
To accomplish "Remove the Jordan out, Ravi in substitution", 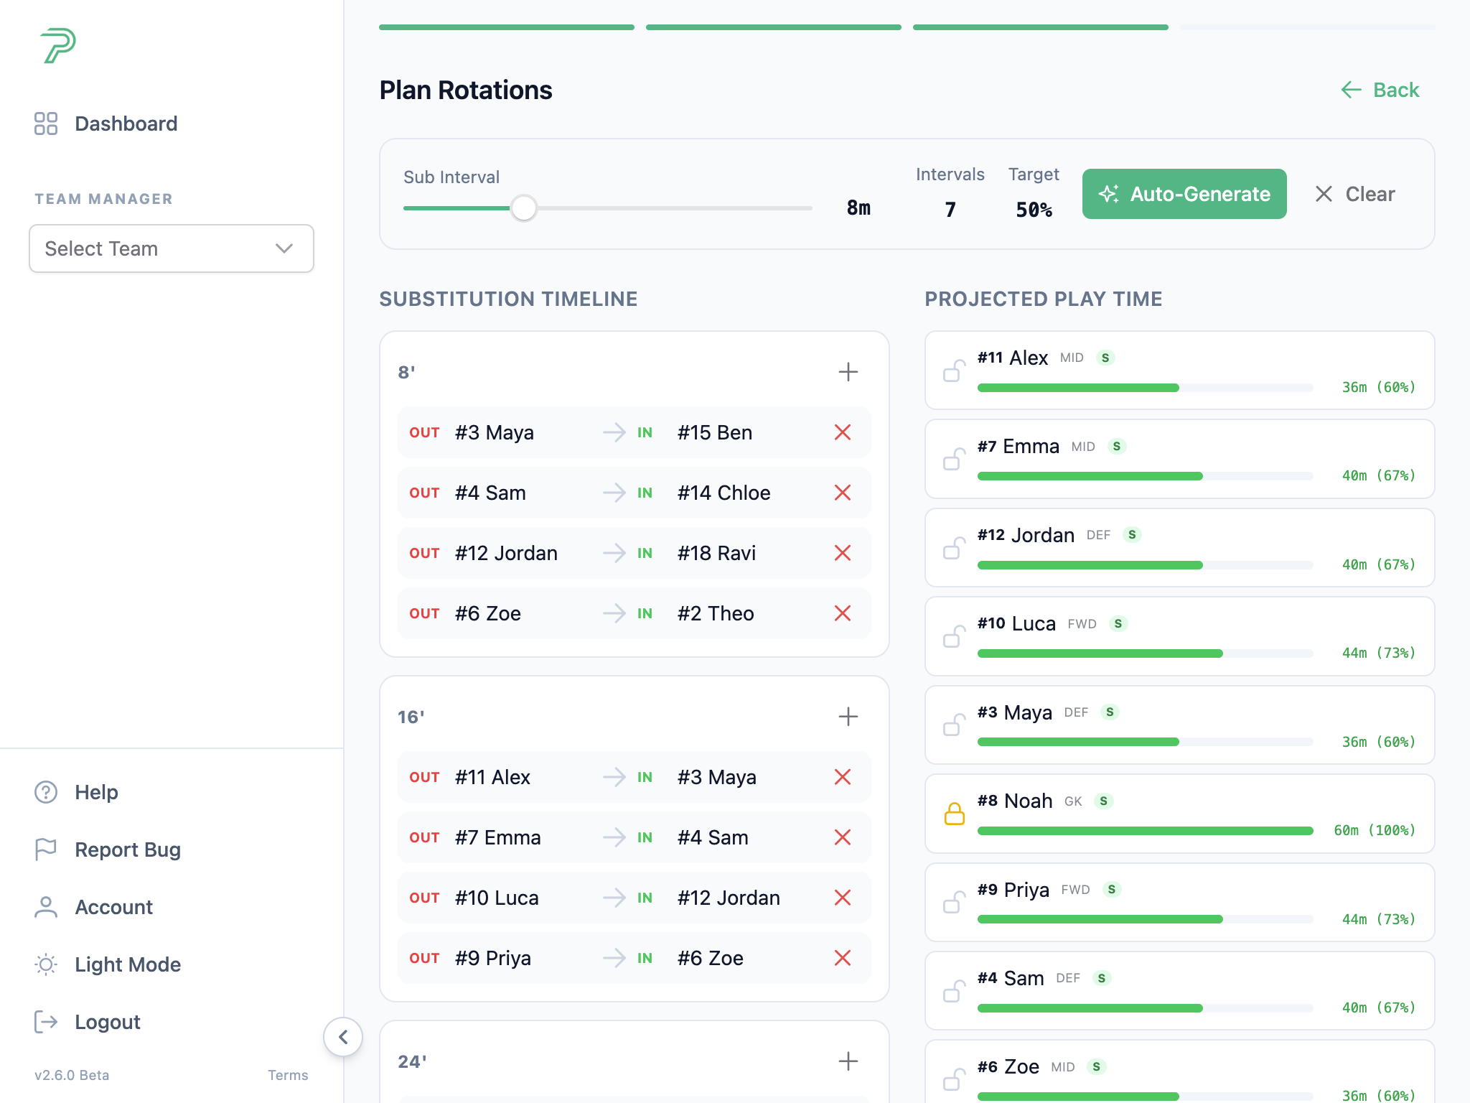I will click(x=843, y=553).
